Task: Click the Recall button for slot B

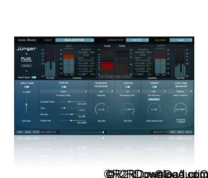Action: (x=181, y=132)
